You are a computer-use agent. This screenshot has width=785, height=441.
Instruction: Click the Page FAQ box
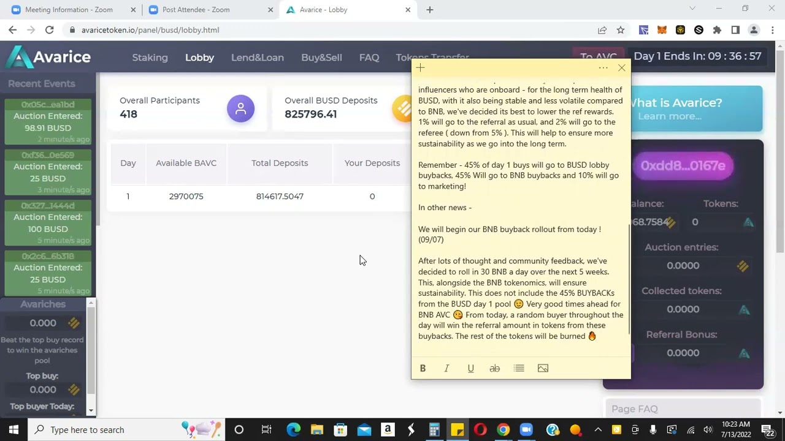click(x=683, y=409)
